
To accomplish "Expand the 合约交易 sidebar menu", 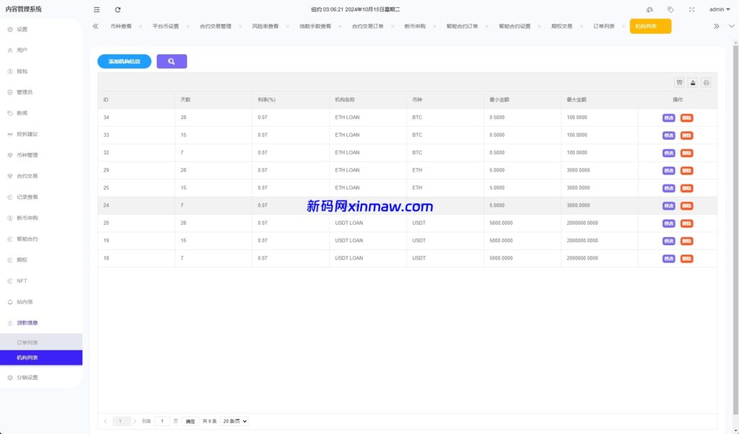I will pyautogui.click(x=27, y=176).
